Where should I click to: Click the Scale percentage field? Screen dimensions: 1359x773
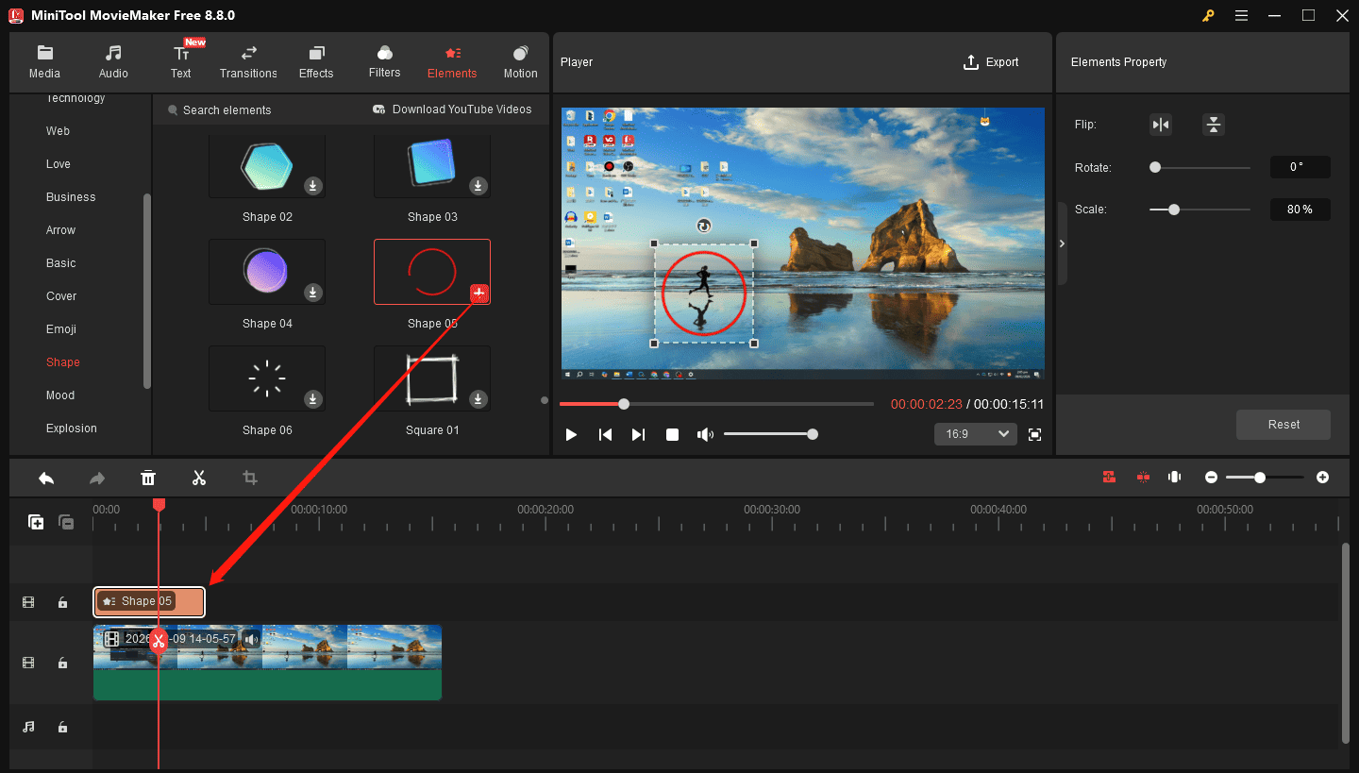1300,210
